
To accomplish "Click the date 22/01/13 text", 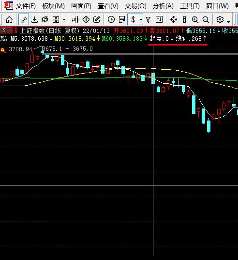I will click(96, 31).
